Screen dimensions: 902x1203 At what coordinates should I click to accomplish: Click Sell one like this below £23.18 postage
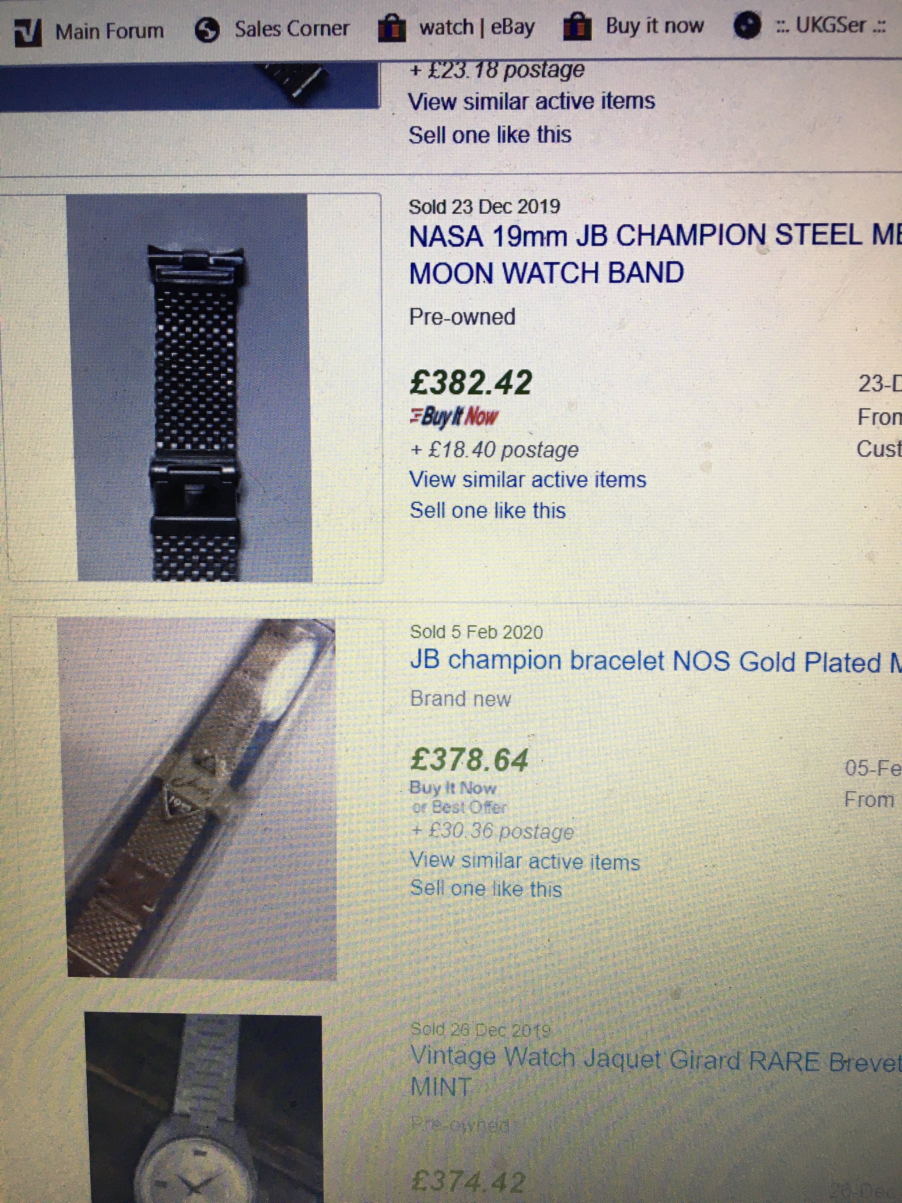(x=490, y=135)
